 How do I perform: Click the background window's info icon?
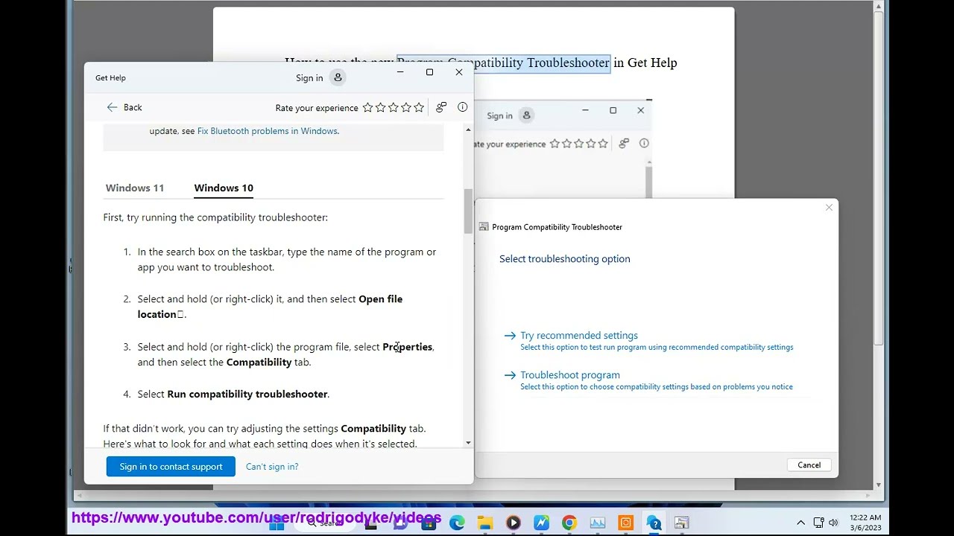644,143
